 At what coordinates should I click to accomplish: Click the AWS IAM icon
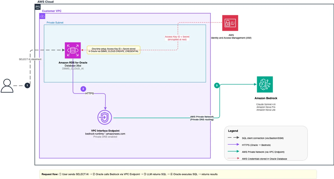(230, 23)
